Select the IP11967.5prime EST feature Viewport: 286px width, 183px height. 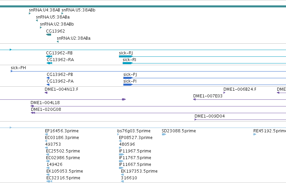coord(121,154)
